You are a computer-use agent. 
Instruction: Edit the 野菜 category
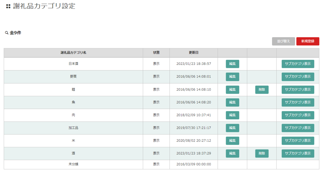coord(232,77)
